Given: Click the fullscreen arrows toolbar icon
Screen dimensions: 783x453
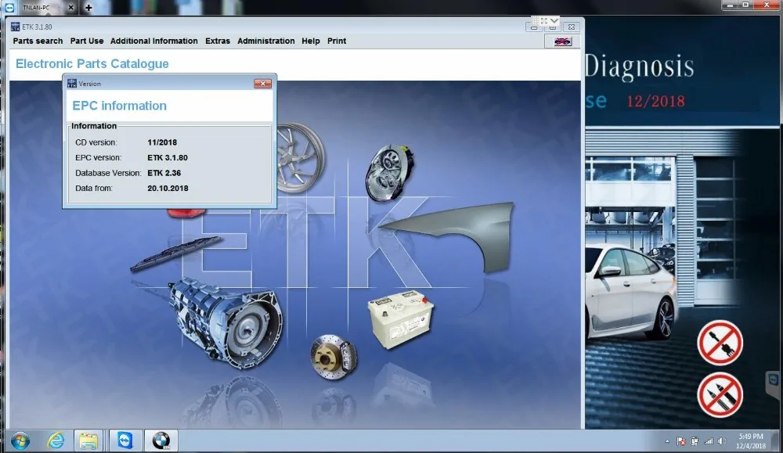Looking at the screenshot, I should (x=544, y=21).
